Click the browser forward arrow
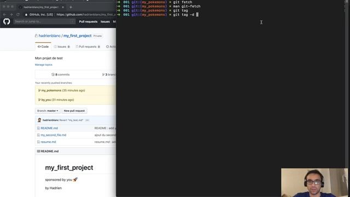Viewport: 350px width, 197px height. point(11,15)
